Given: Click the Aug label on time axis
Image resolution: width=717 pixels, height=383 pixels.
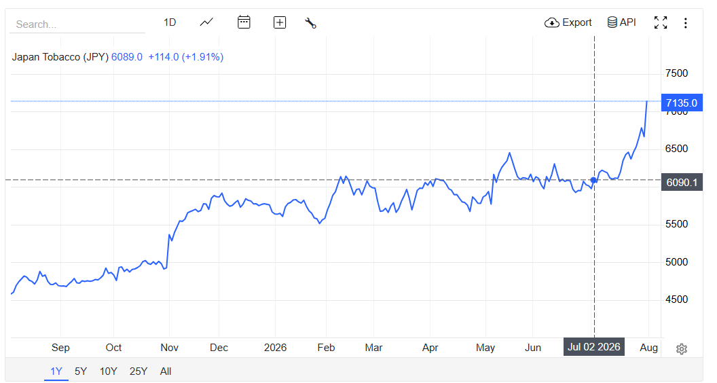Looking at the screenshot, I should click(x=648, y=348).
